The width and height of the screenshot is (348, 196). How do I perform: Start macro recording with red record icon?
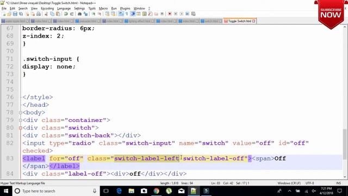click(x=170, y=14)
